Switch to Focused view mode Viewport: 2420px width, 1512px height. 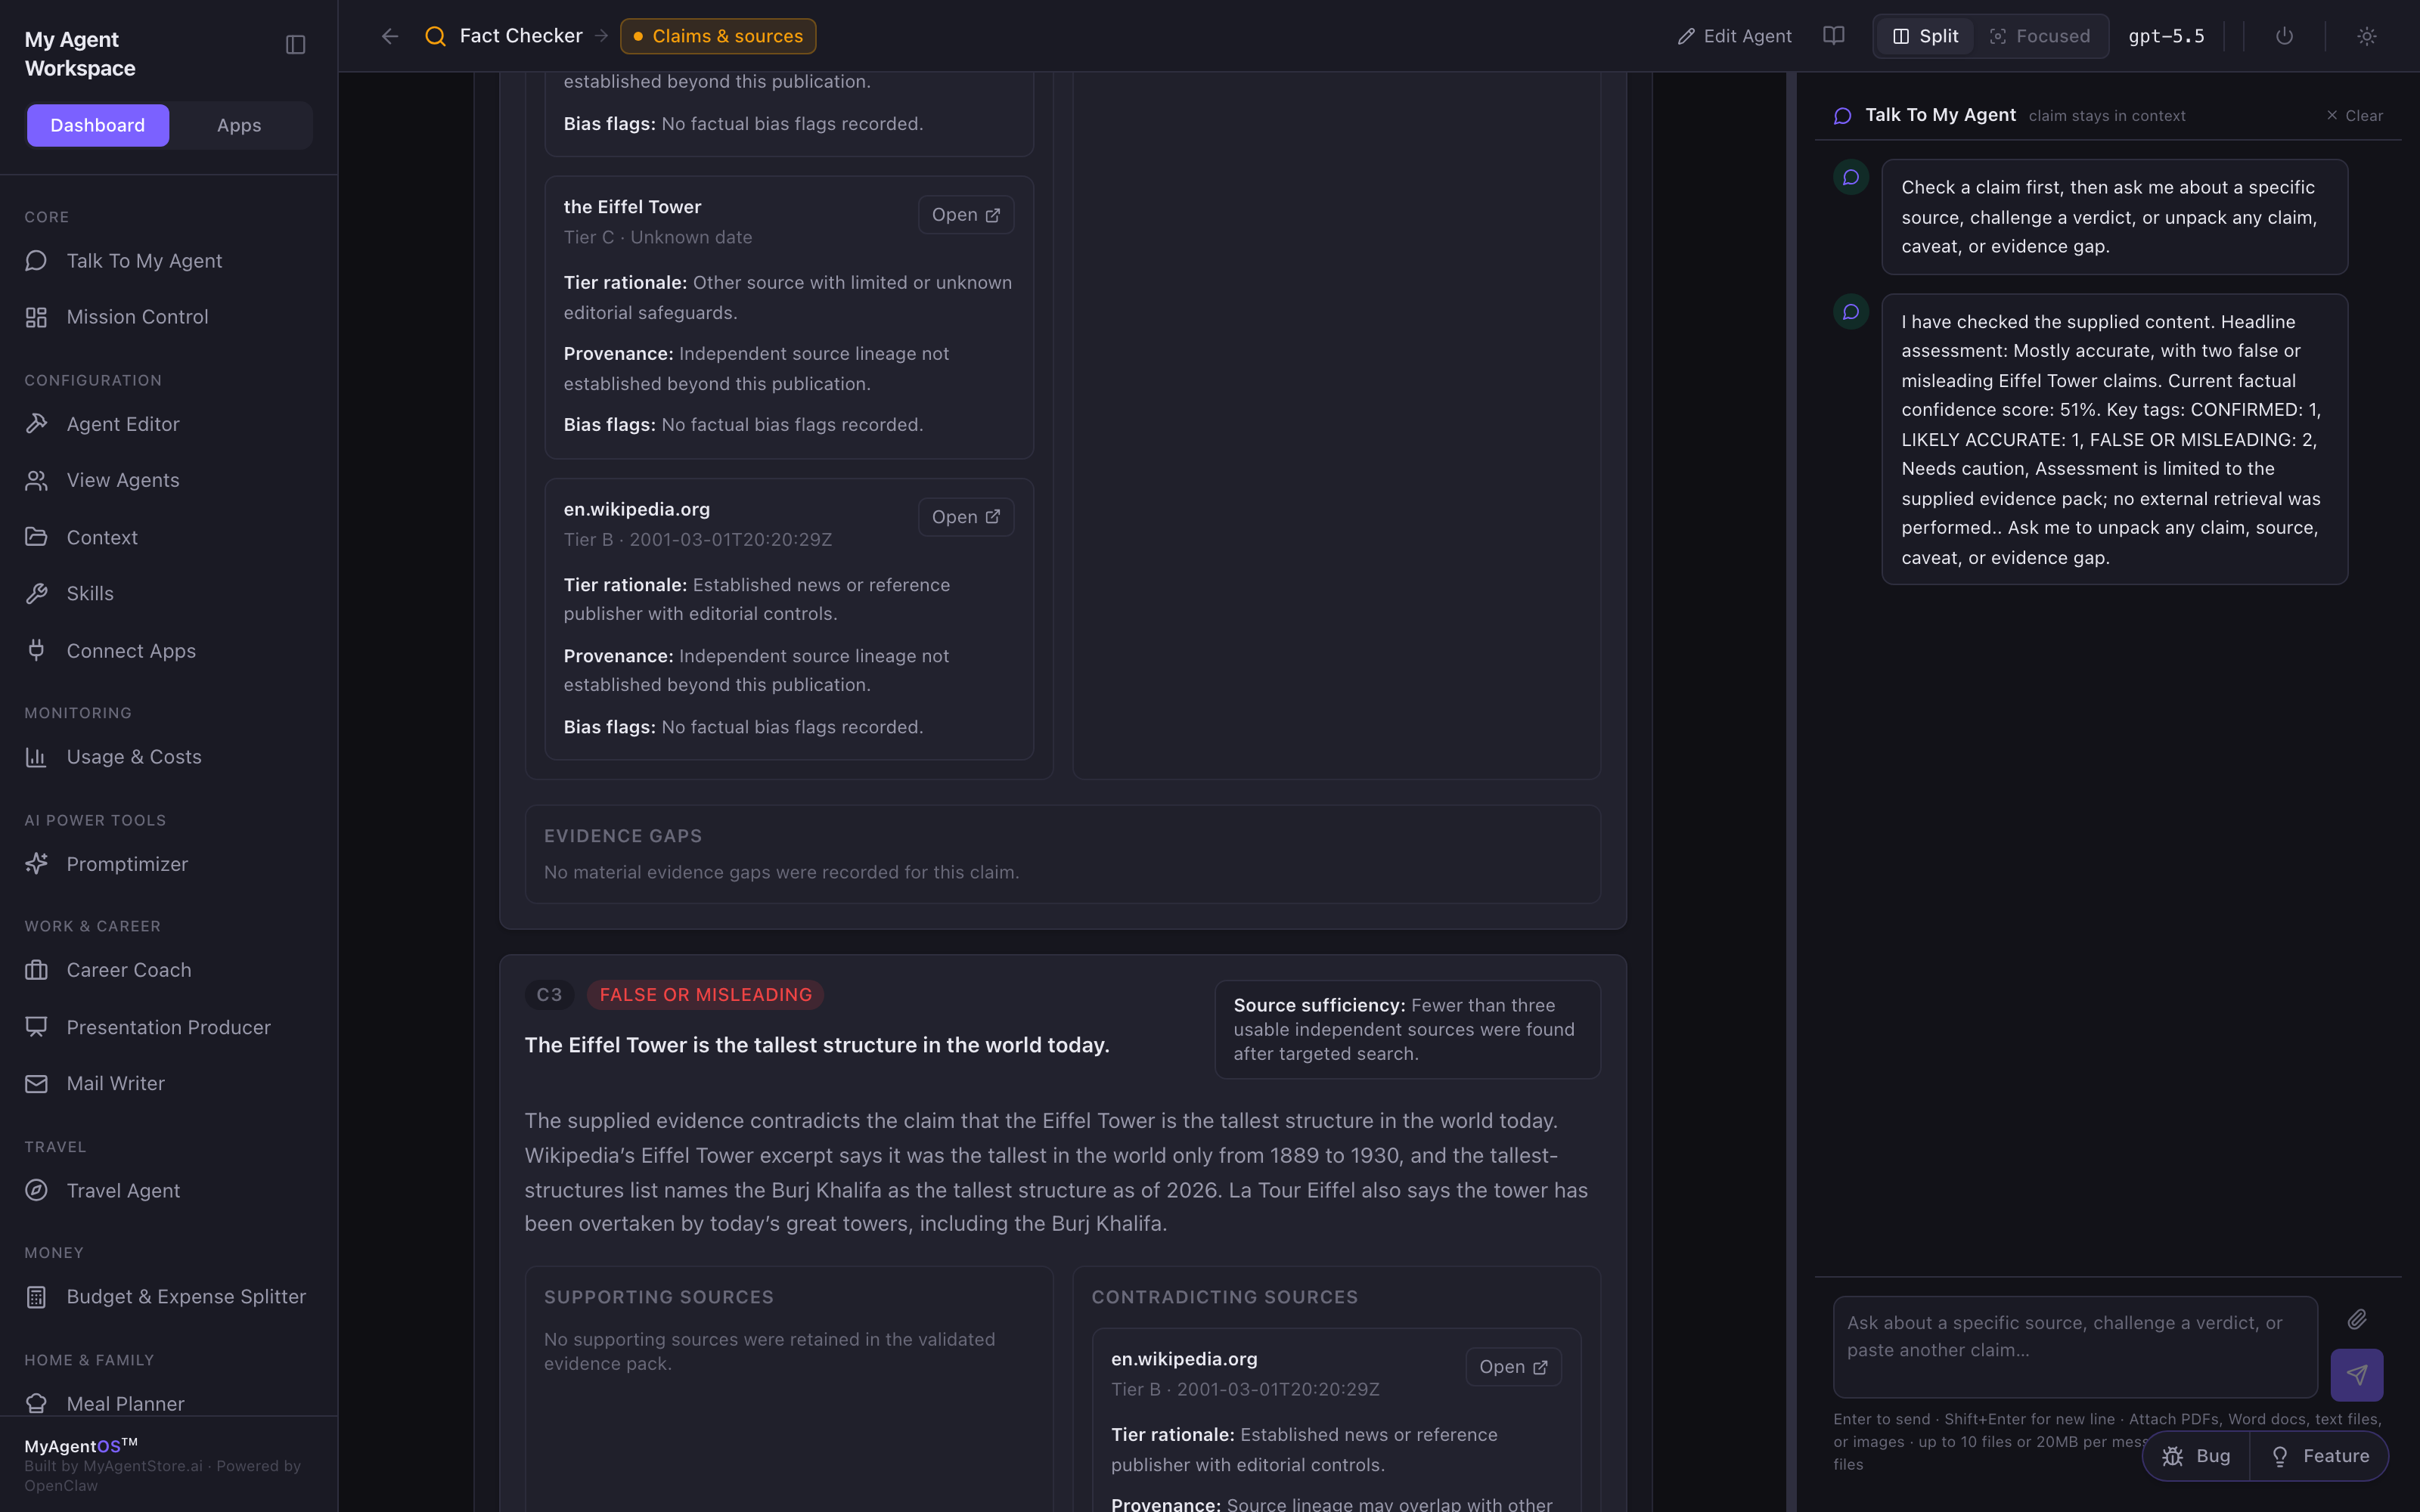pos(2040,36)
